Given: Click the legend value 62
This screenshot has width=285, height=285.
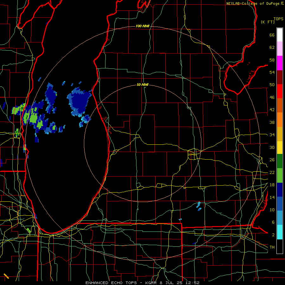Looking at the screenshot, I should coord(272,47).
